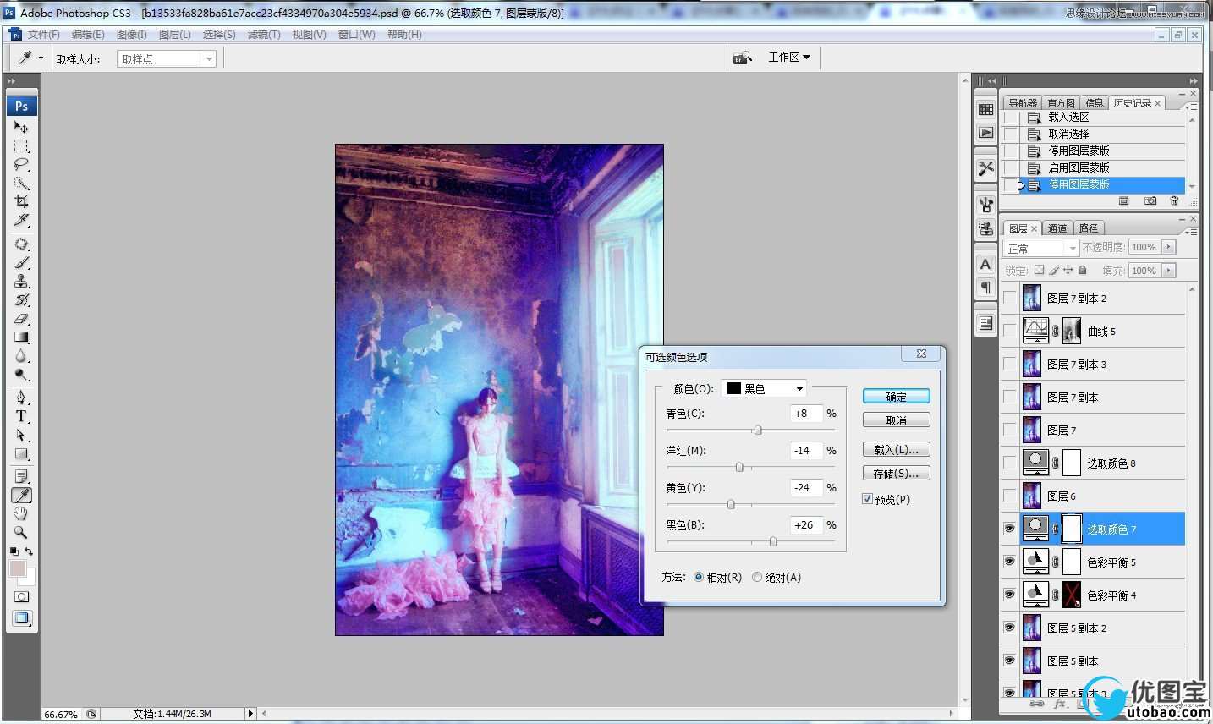1213x724 pixels.
Task: Select the Brush tool
Action: [21, 263]
